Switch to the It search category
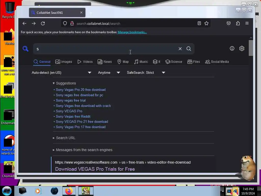This screenshot has height=196, width=261. [x=156, y=62]
